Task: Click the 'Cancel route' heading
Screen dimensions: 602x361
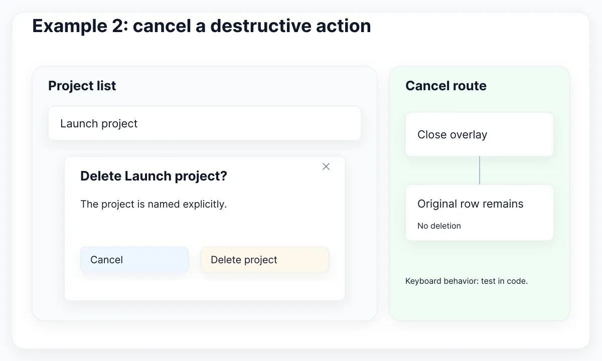Action: coord(446,86)
